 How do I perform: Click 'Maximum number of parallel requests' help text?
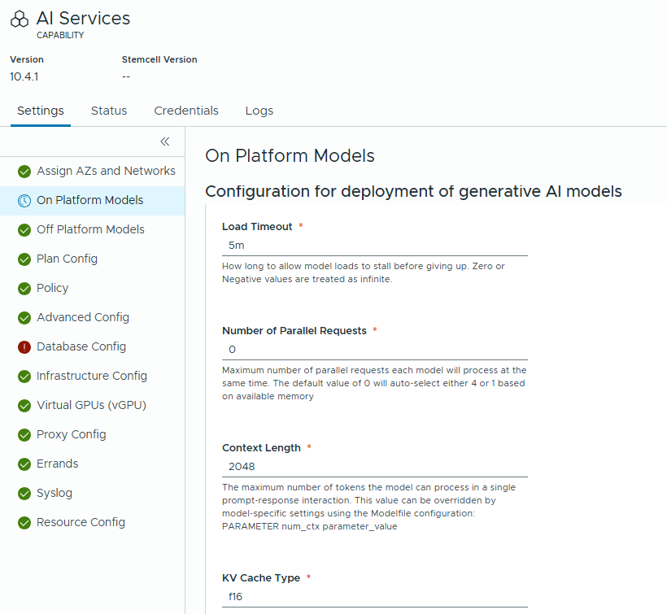[374, 383]
